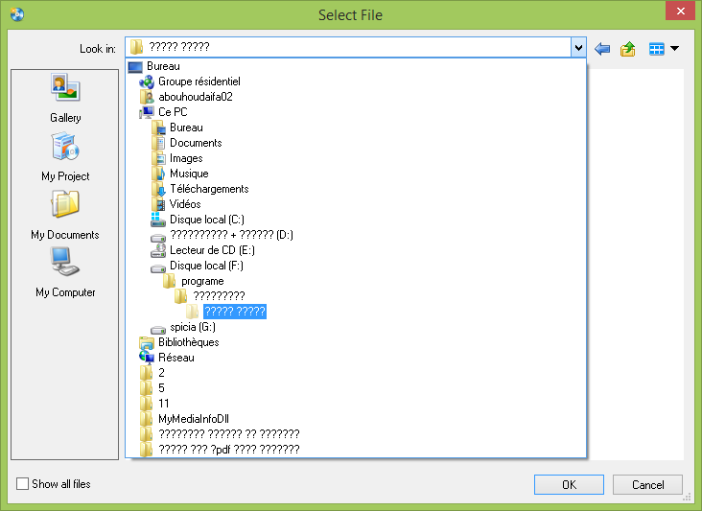Collapse the Look in dropdown arrow

[x=577, y=48]
